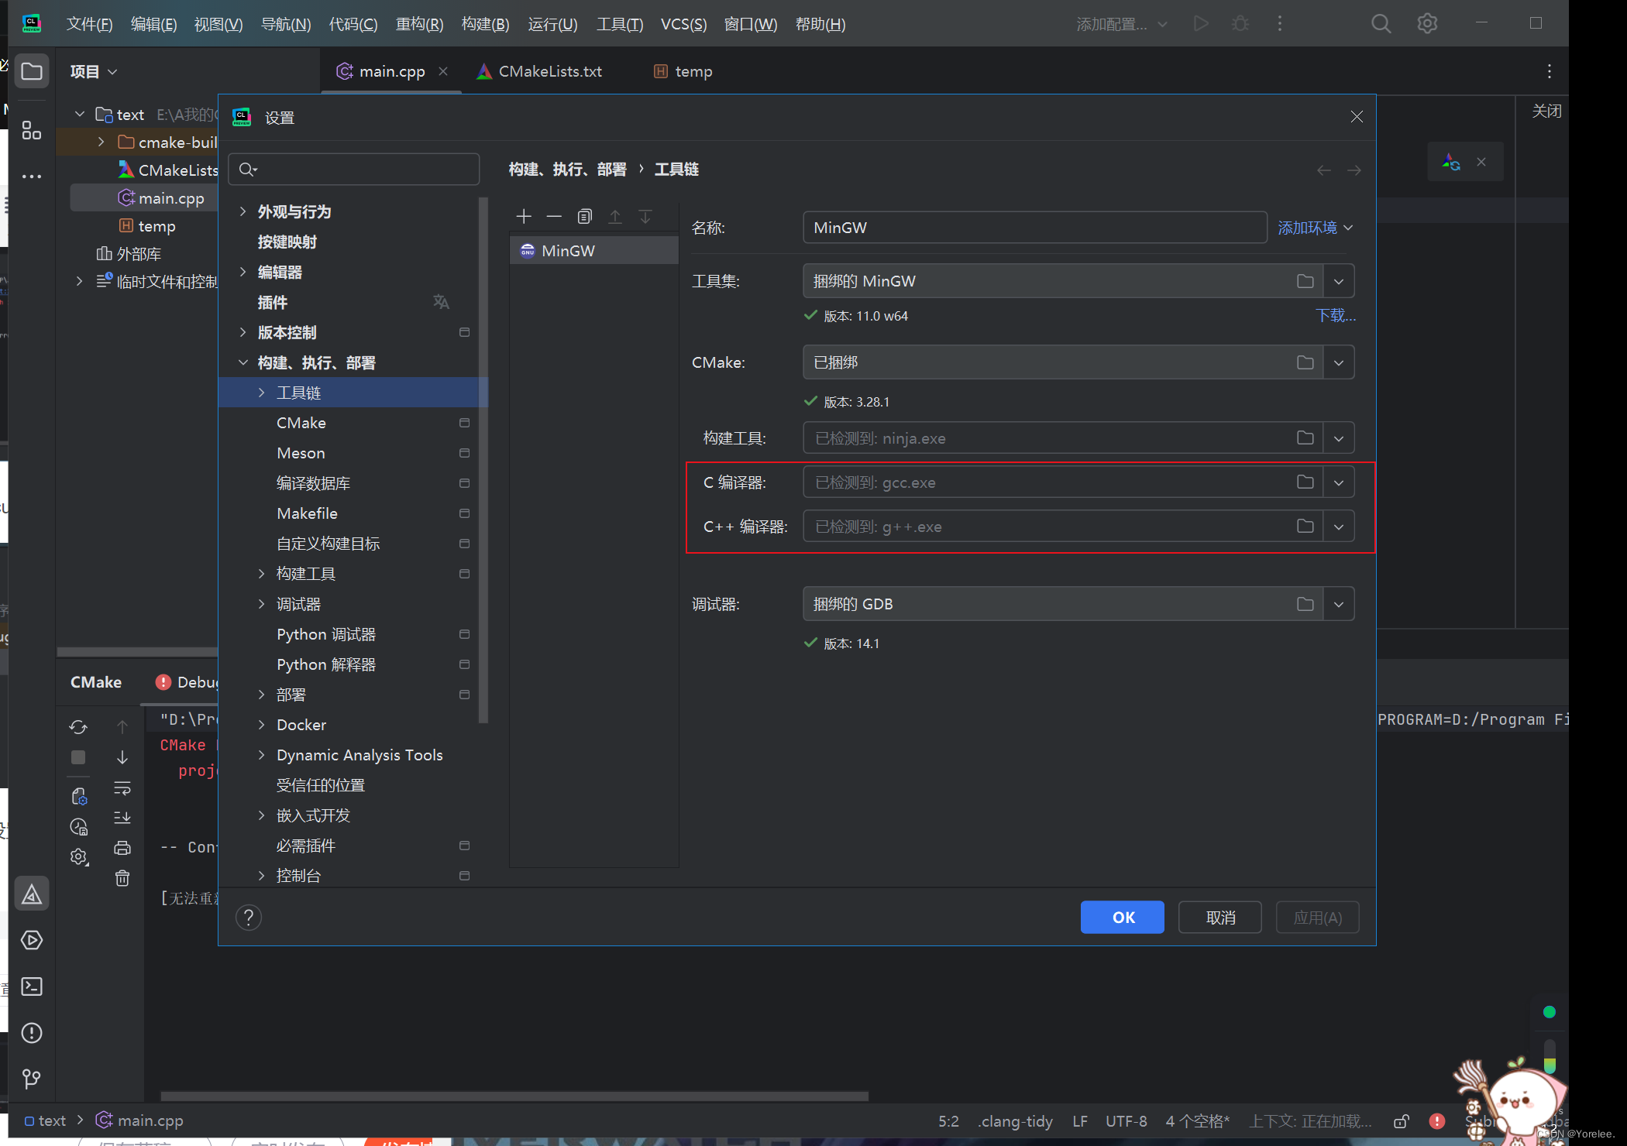1627x1146 pixels.
Task: Toggle soft-wrap in CMake output
Action: click(x=122, y=788)
